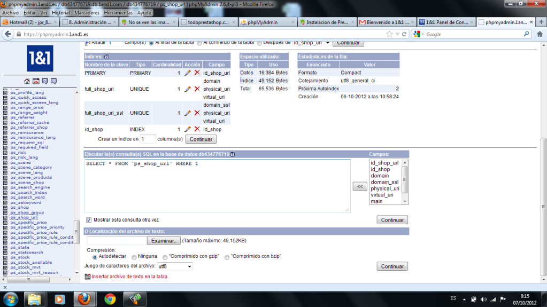Select Ninguna compression option
This screenshot has height=307, width=547.
click(x=134, y=257)
